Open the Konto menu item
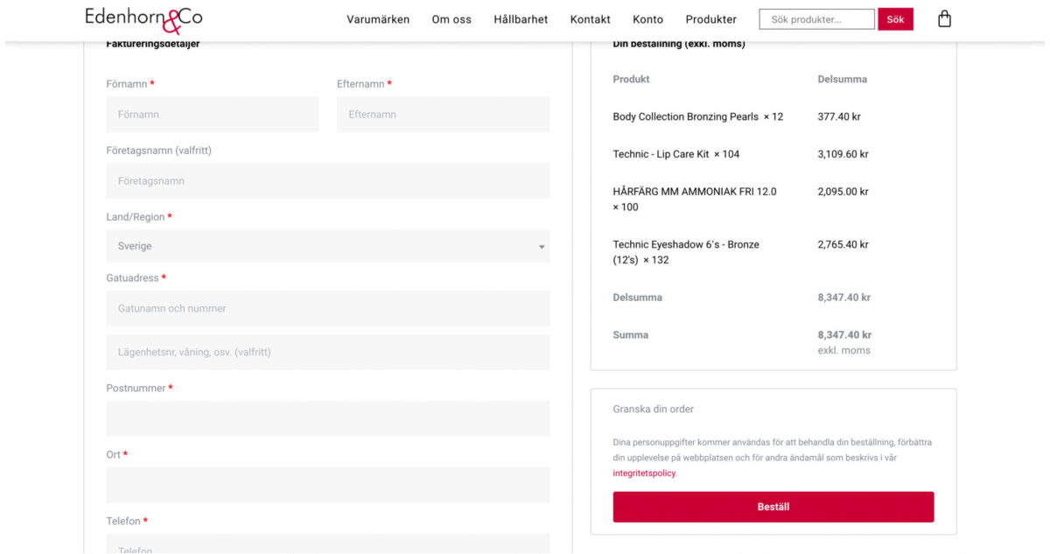 (x=648, y=19)
